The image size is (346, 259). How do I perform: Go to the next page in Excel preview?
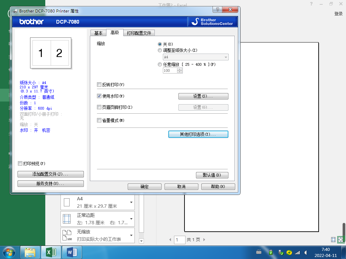click(204, 240)
